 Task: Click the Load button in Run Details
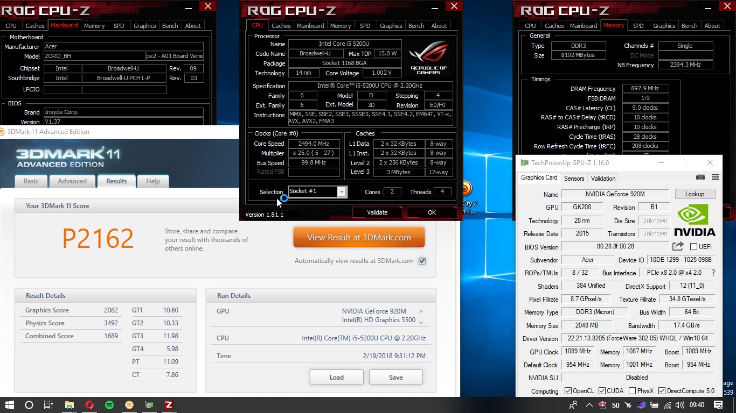coord(337,377)
